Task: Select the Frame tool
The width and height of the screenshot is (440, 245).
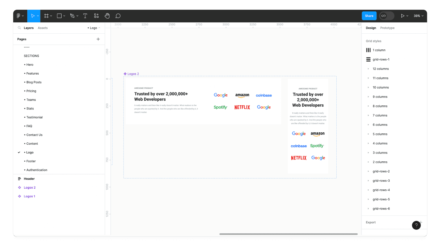Action: (x=46, y=16)
